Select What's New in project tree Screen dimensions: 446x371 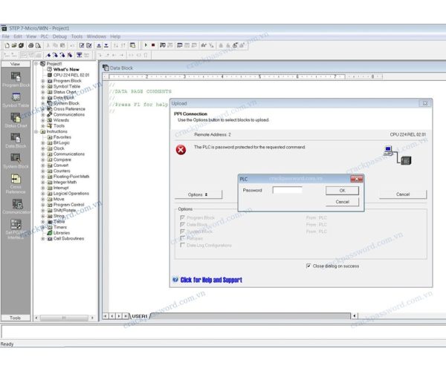pyautogui.click(x=66, y=70)
